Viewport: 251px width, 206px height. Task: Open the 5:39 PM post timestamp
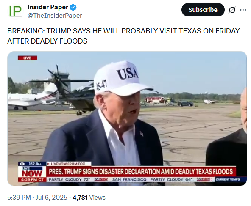click(x=19, y=198)
